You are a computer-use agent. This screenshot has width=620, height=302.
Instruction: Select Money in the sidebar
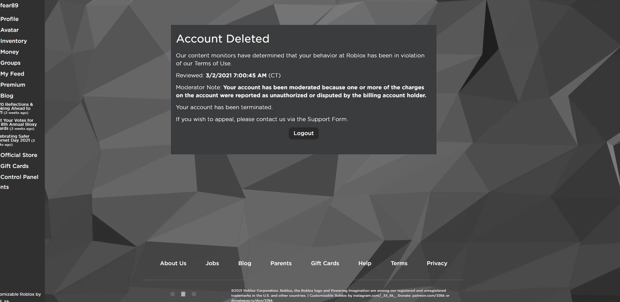point(9,52)
